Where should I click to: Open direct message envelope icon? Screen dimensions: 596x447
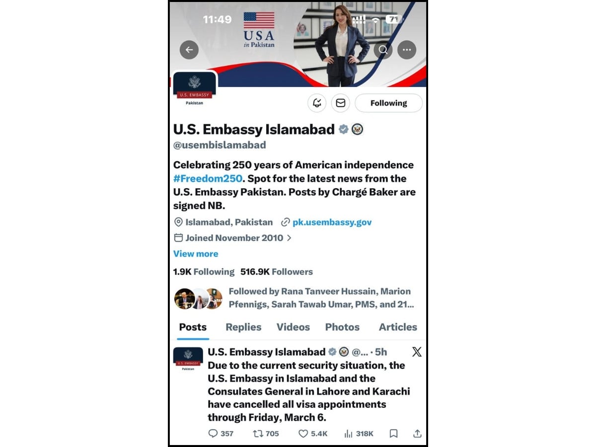[x=341, y=103]
